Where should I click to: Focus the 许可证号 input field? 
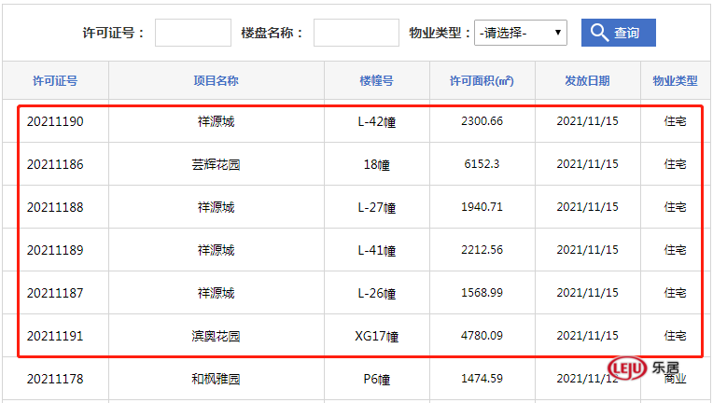click(193, 33)
